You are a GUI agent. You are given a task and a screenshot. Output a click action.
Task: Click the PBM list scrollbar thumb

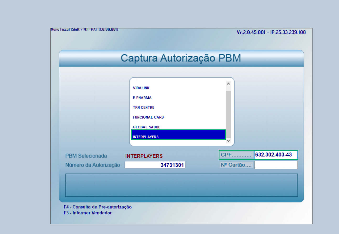coord(228,114)
